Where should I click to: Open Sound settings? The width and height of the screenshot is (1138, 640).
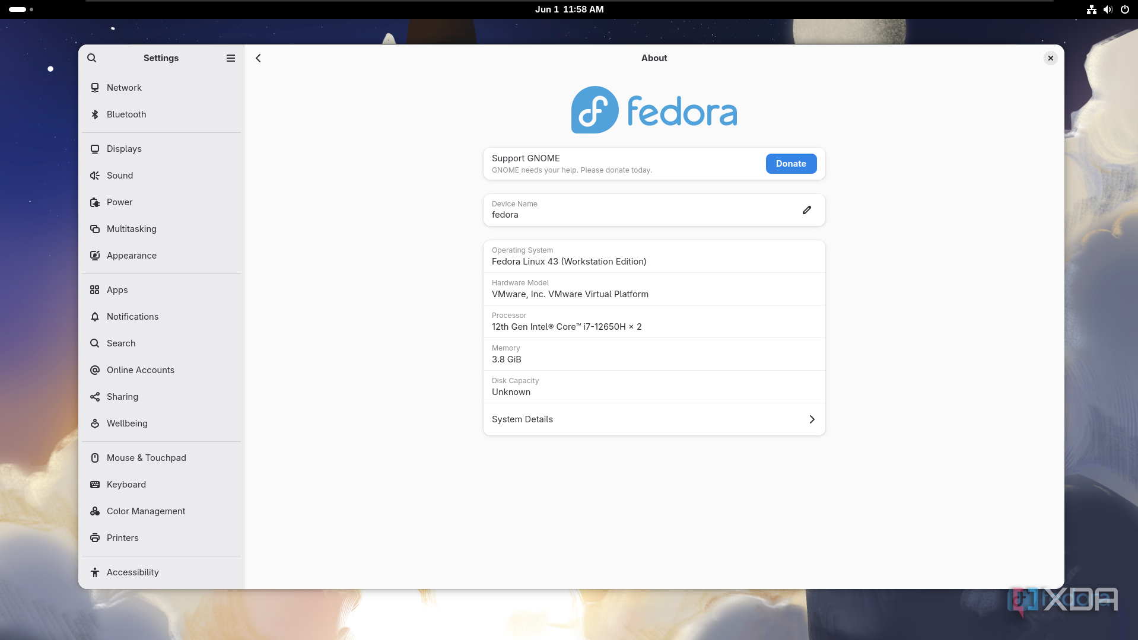point(161,176)
